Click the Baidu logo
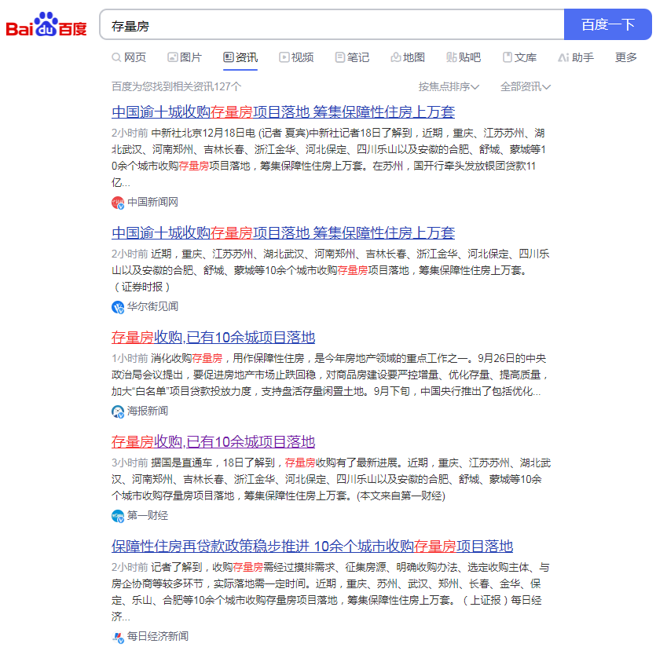This screenshot has height=651, width=656. 47,25
